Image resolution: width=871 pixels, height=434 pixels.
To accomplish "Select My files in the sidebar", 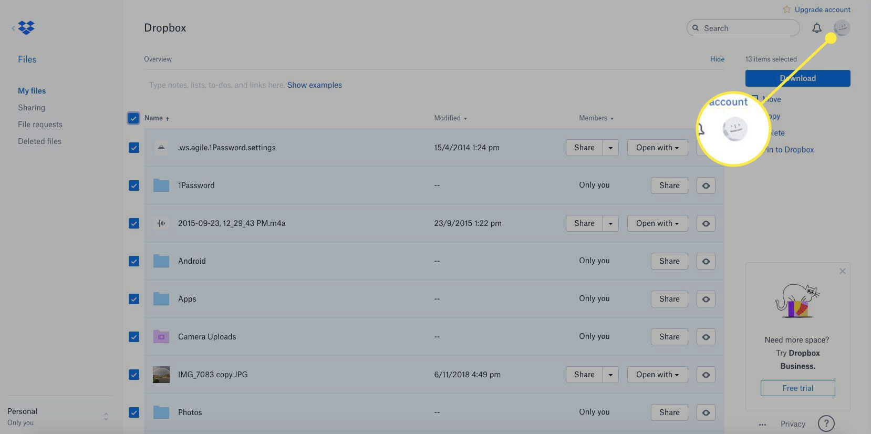I will tap(32, 91).
